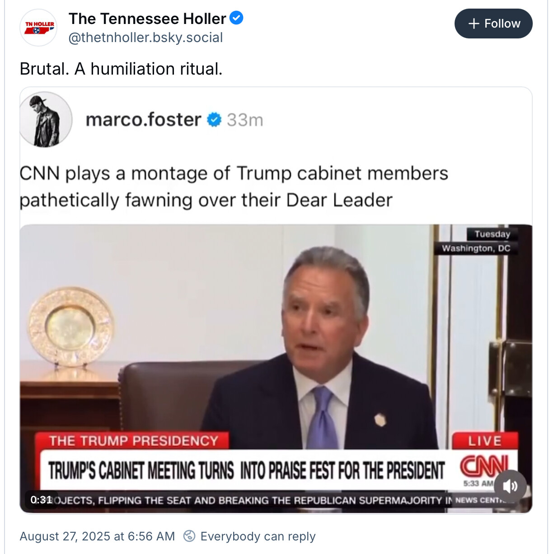Click The Tennessee Holler profile avatar

point(39,28)
